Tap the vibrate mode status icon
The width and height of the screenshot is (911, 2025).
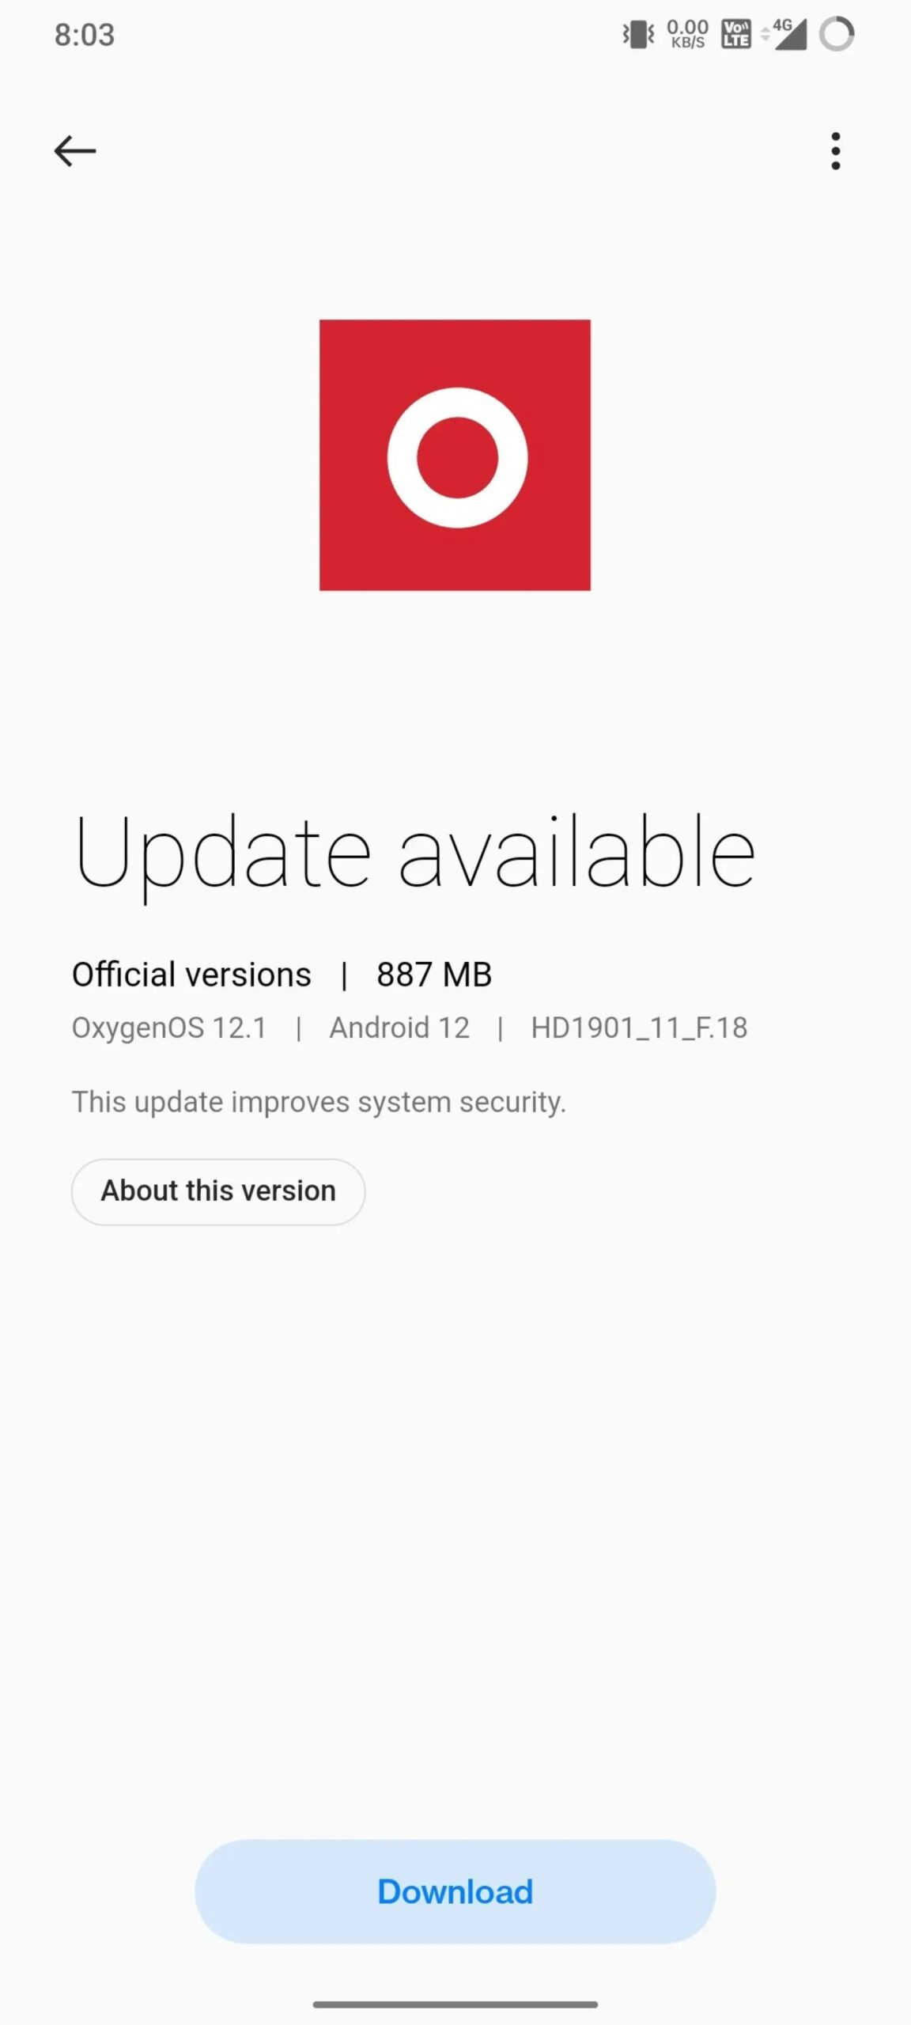coord(638,35)
